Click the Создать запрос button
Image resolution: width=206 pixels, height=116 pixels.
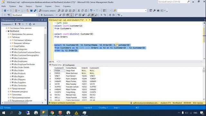[x=47, y=11]
